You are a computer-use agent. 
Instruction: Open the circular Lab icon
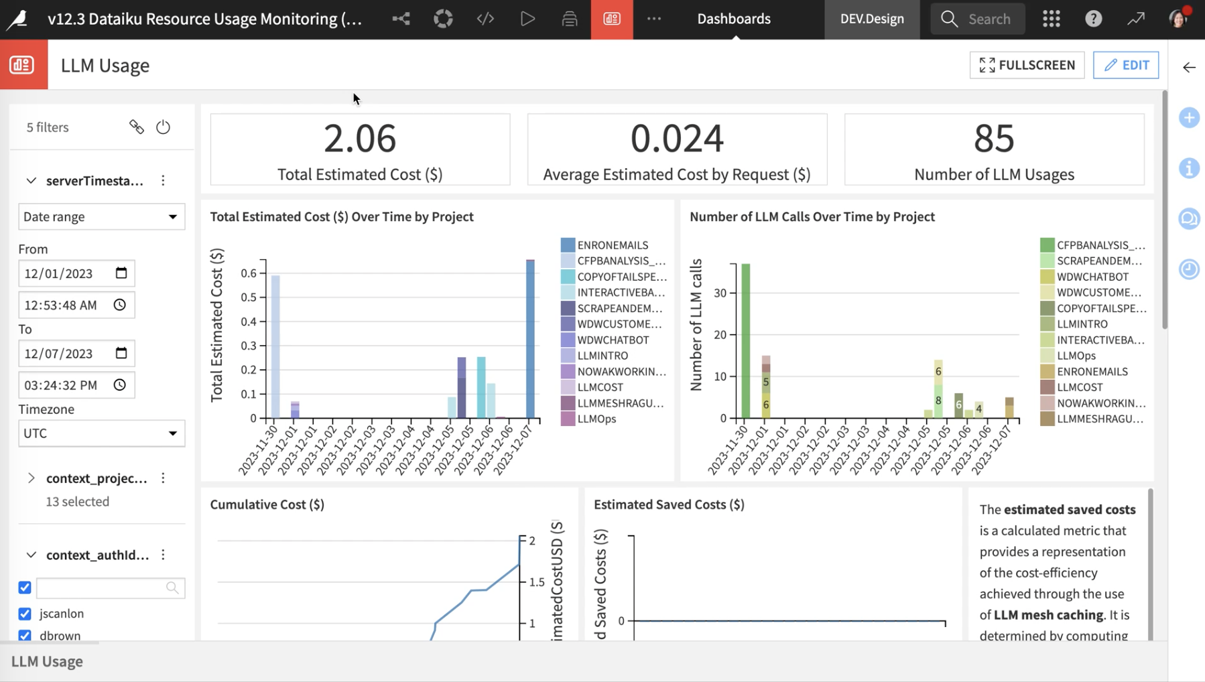[443, 19]
